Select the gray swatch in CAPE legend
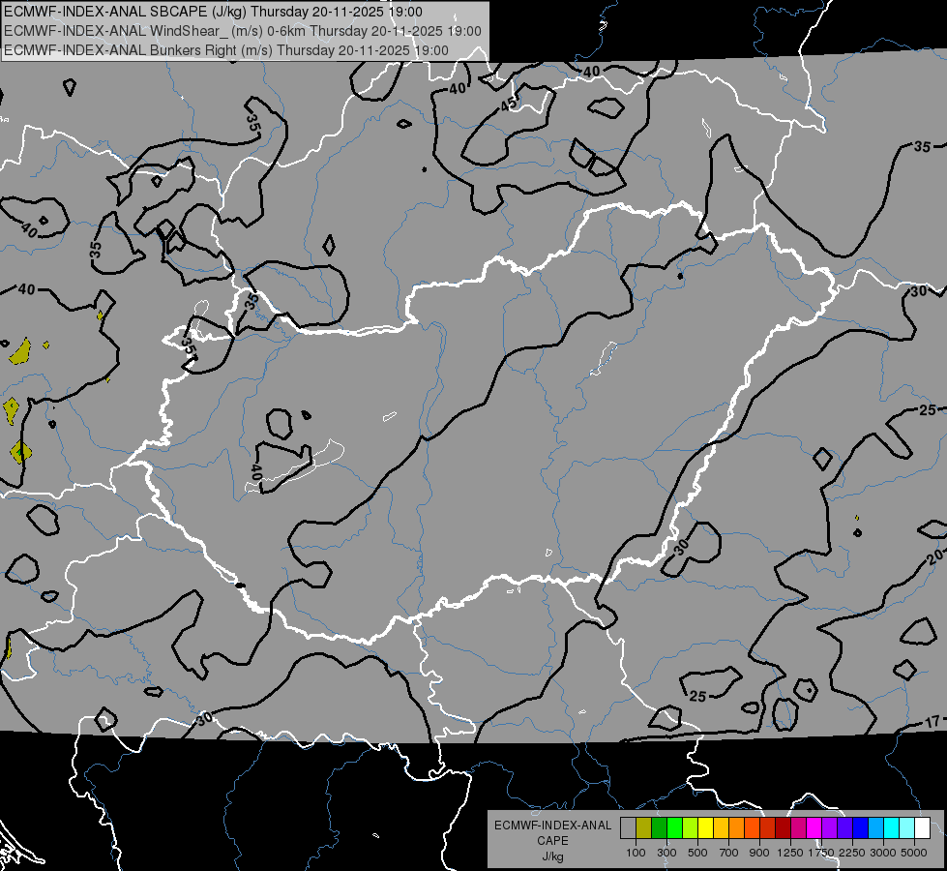This screenshot has height=871, width=947. coord(628,828)
